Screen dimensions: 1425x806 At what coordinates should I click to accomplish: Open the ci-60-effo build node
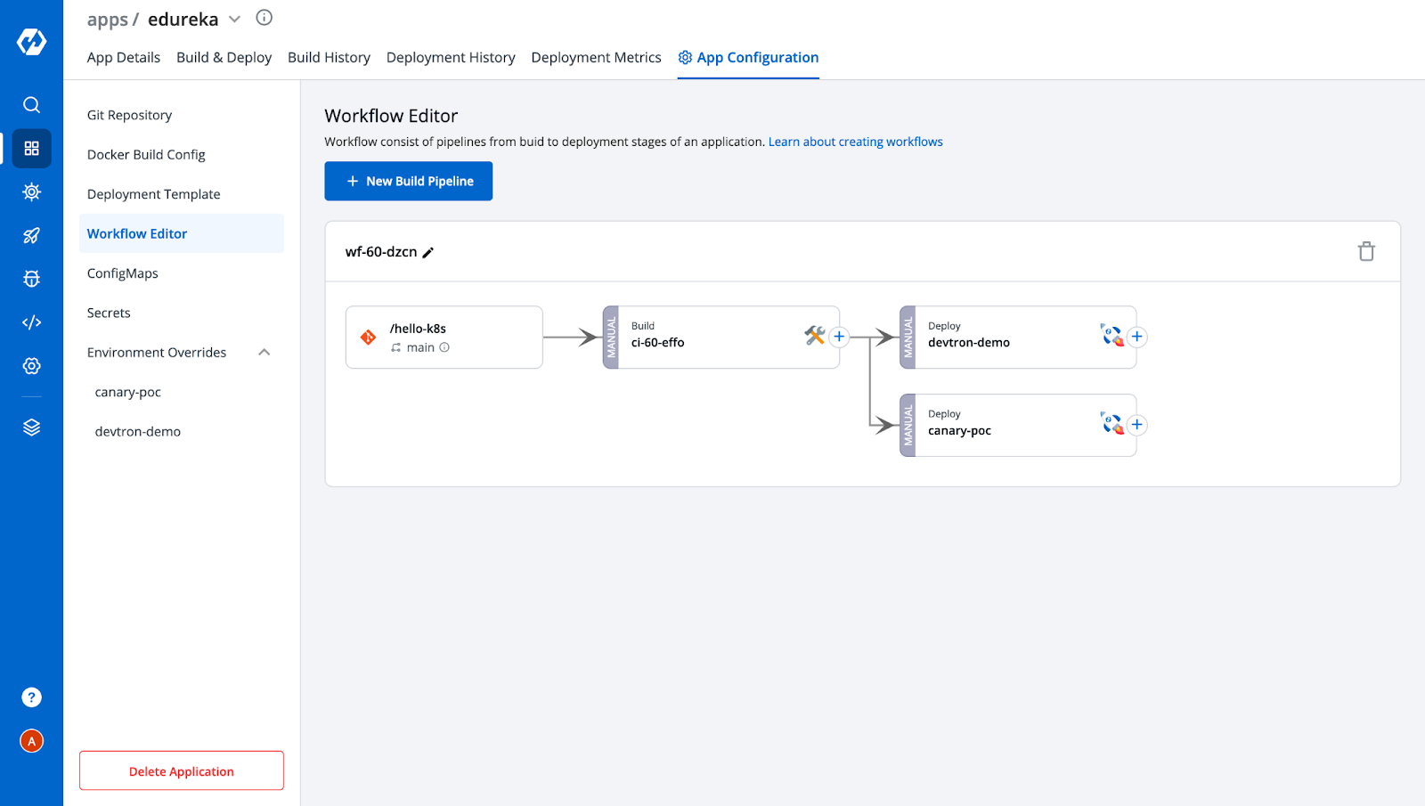[x=721, y=338]
